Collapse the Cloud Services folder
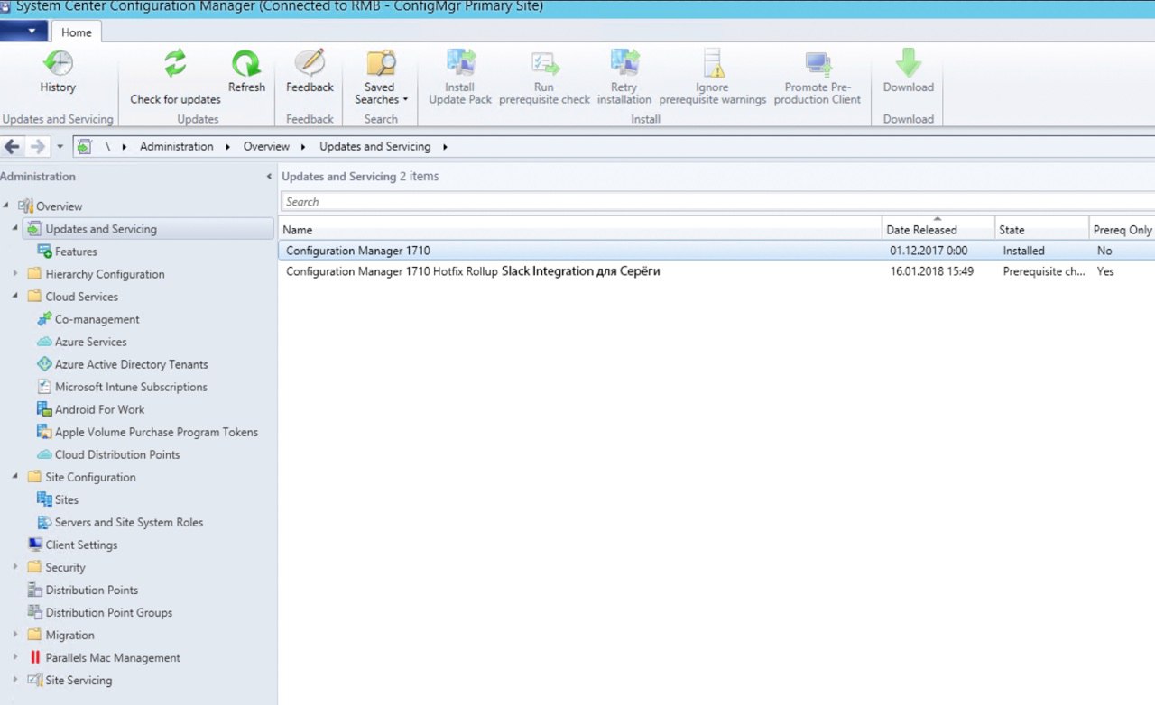Viewport: 1155px width, 705px height. (15, 297)
